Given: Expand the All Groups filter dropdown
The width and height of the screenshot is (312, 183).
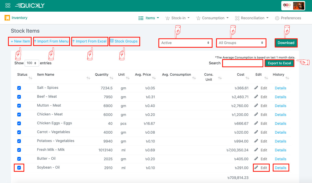Looking at the screenshot, I should tap(241, 43).
